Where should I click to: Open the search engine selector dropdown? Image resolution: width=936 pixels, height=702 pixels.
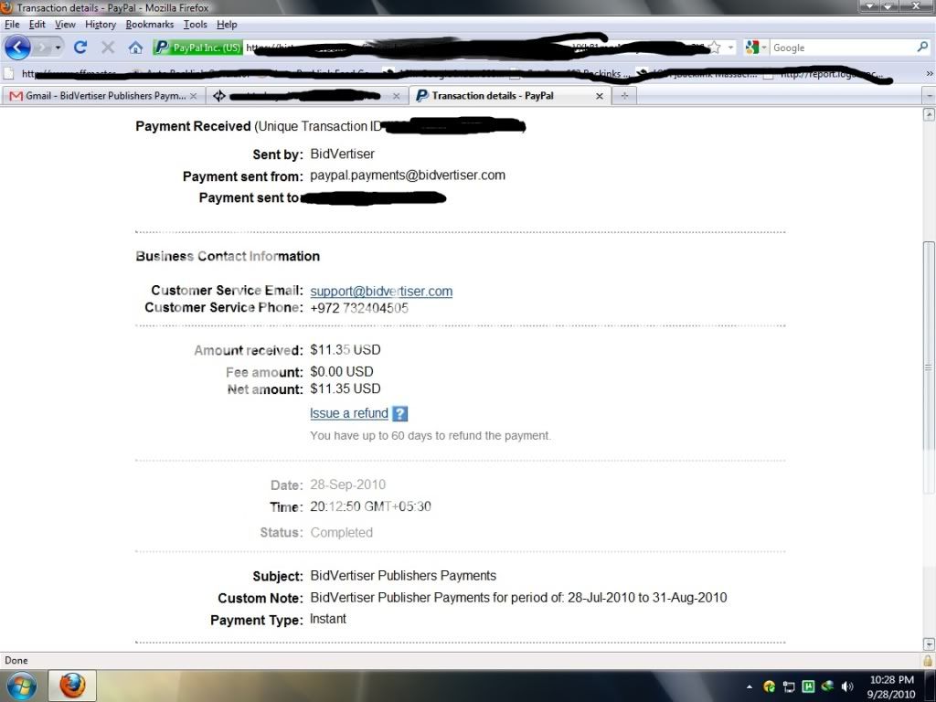click(x=756, y=48)
